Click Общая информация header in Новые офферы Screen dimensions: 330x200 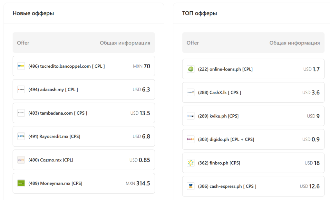tap(125, 43)
